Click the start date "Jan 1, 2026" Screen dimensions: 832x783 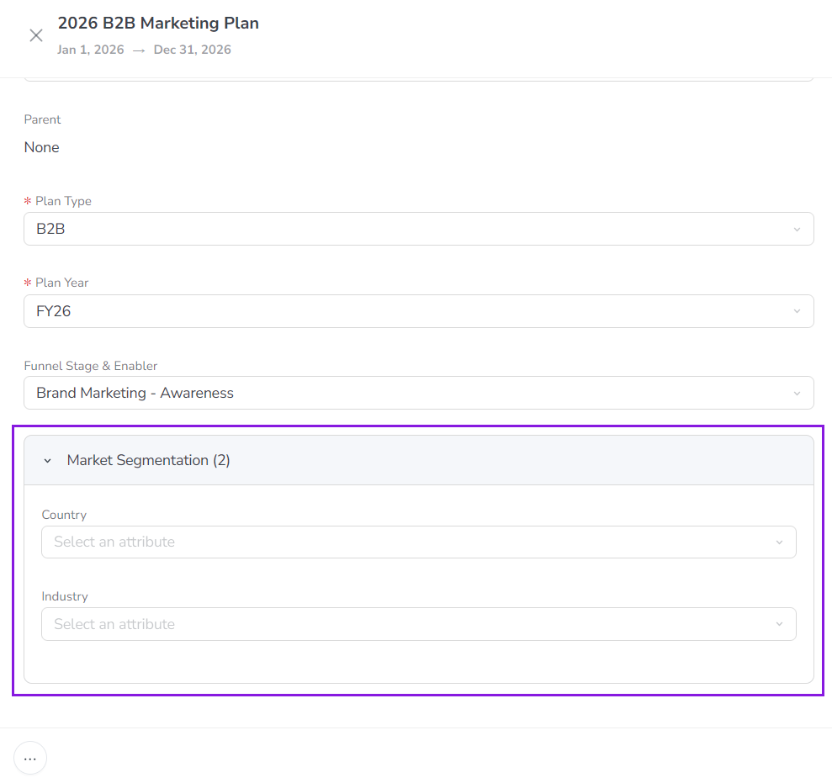(x=91, y=50)
